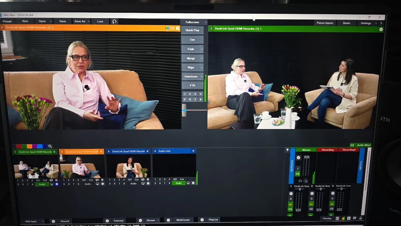Click the Quick Play button
Screen dimensions: 401x226
pos(192,30)
